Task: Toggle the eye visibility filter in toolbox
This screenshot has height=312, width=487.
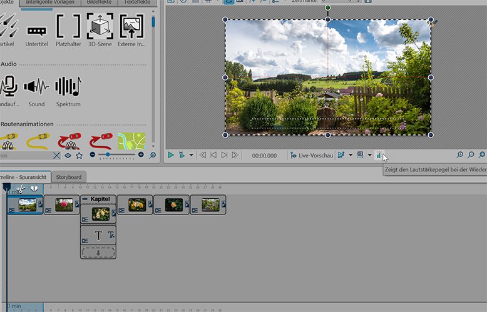Action: click(68, 154)
